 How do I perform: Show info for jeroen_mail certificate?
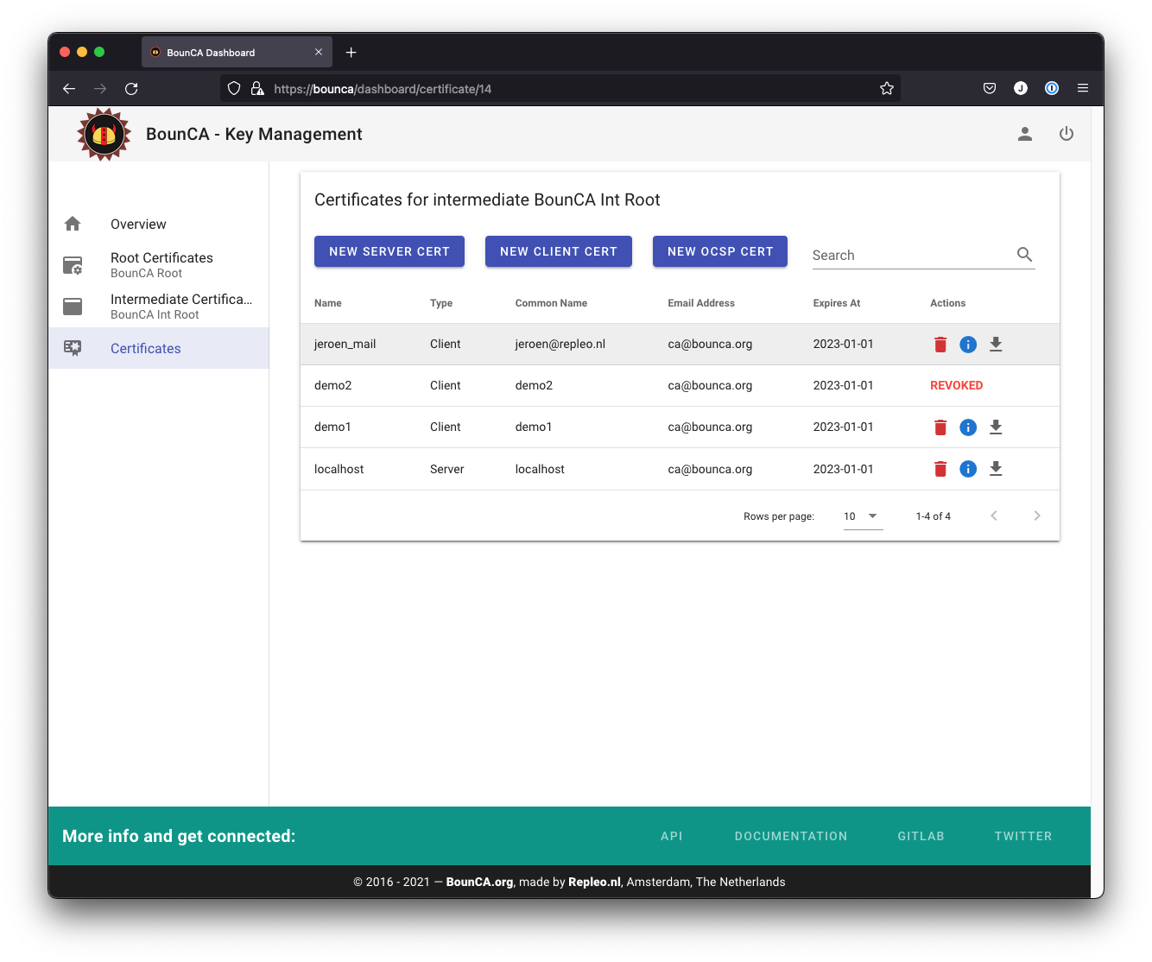pos(968,345)
